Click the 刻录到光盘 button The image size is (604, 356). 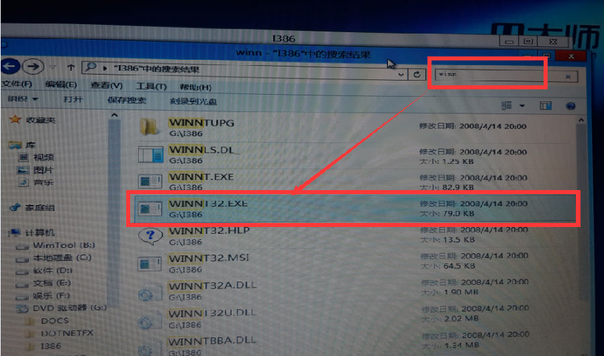click(x=193, y=101)
